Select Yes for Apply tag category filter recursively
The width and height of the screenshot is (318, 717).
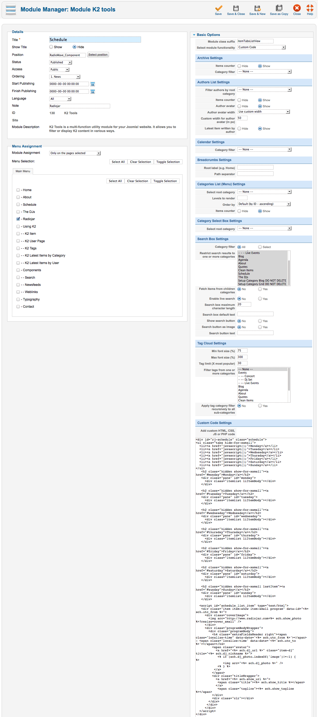[260, 406]
